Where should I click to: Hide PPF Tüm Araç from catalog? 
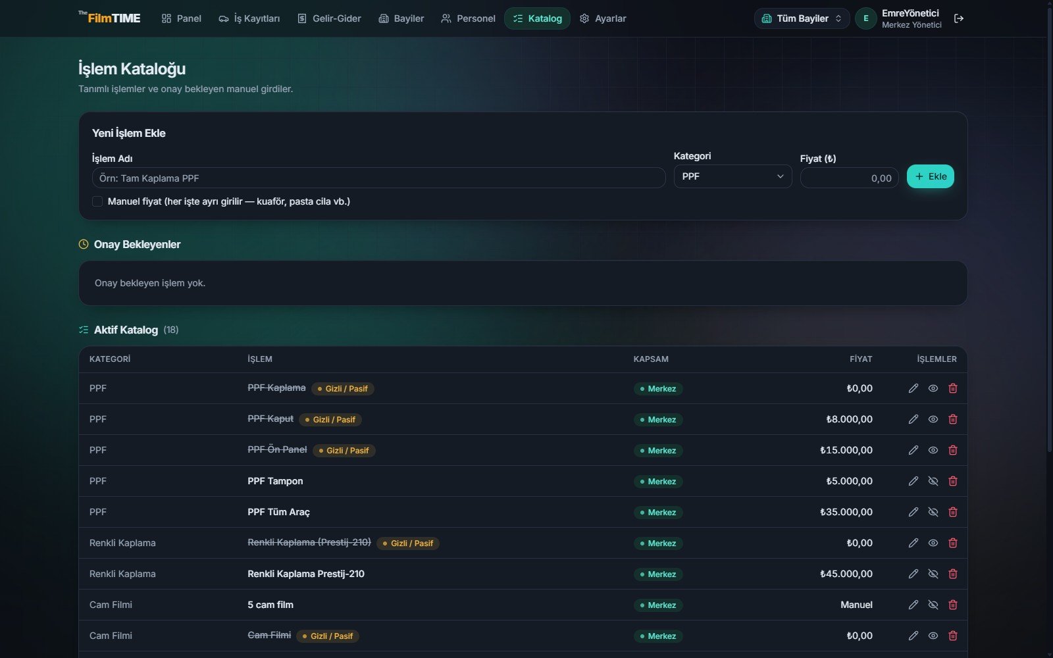(933, 512)
